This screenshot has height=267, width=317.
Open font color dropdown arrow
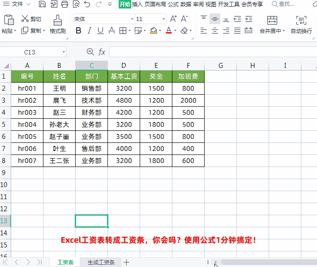[175, 31]
